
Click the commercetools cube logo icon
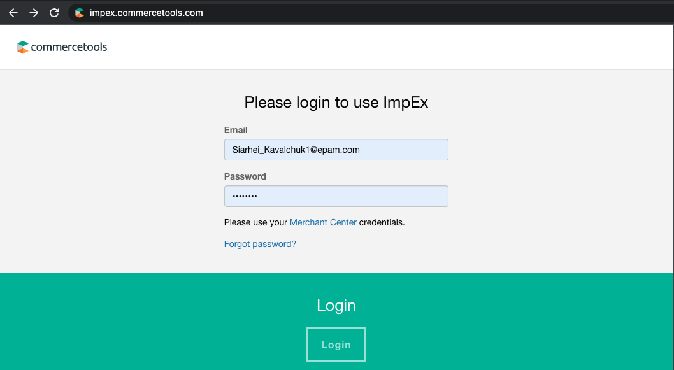[23, 47]
